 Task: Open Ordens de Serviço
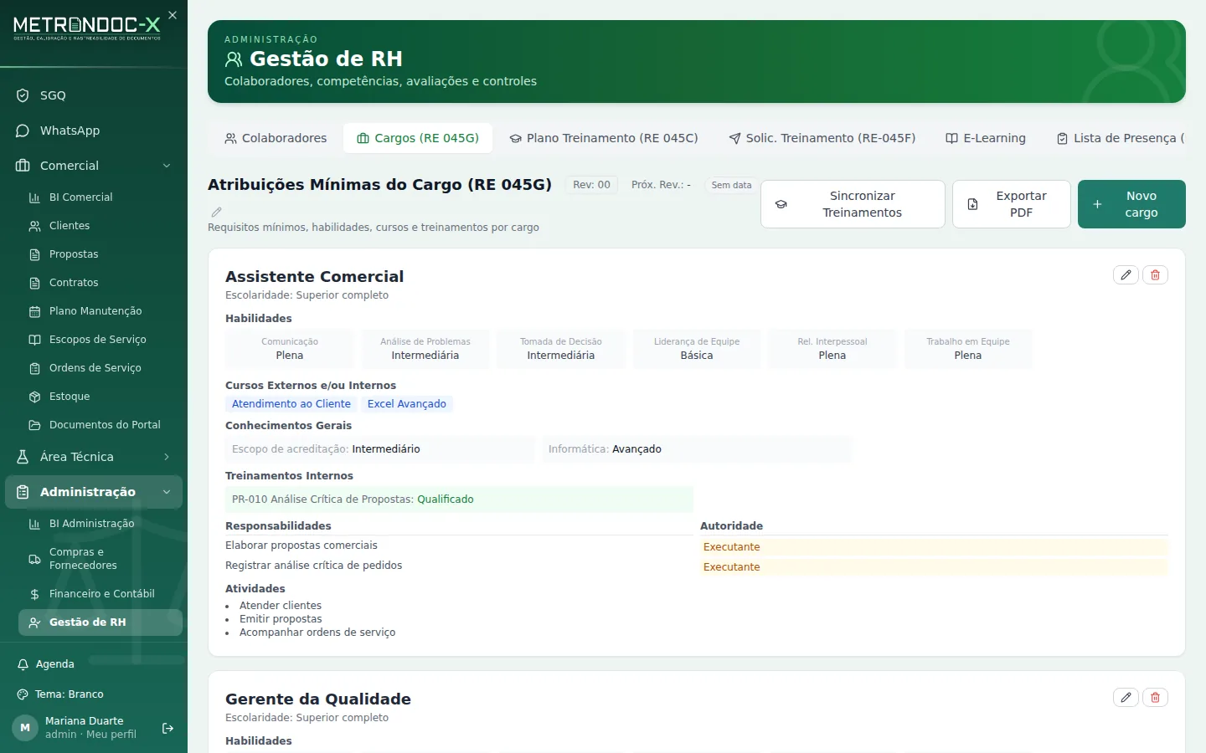pos(100,368)
